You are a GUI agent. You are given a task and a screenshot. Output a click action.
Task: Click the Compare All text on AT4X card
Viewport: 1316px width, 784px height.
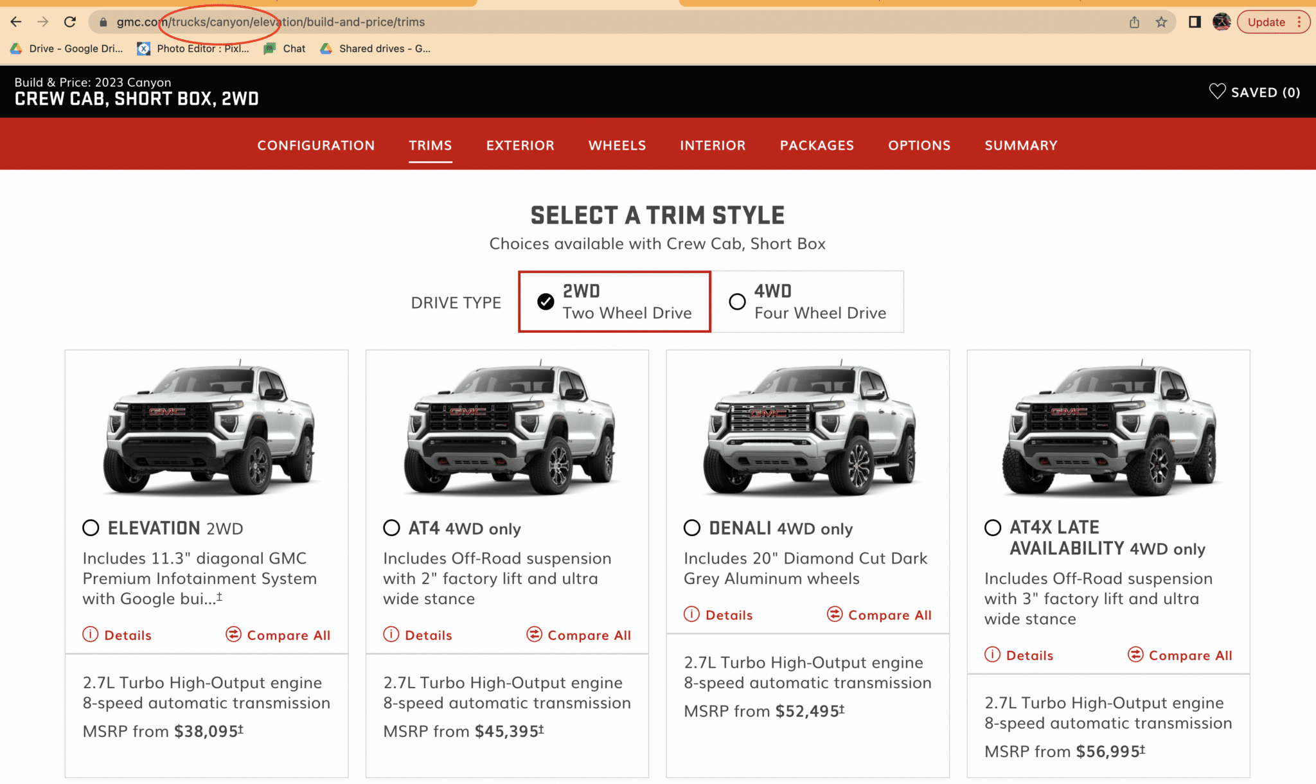click(x=1191, y=655)
